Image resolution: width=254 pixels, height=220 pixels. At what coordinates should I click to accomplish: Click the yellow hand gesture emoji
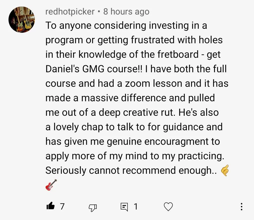[x=225, y=171]
